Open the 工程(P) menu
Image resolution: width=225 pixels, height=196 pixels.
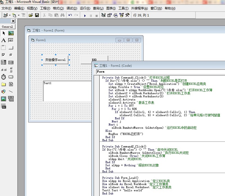click(x=45, y=8)
